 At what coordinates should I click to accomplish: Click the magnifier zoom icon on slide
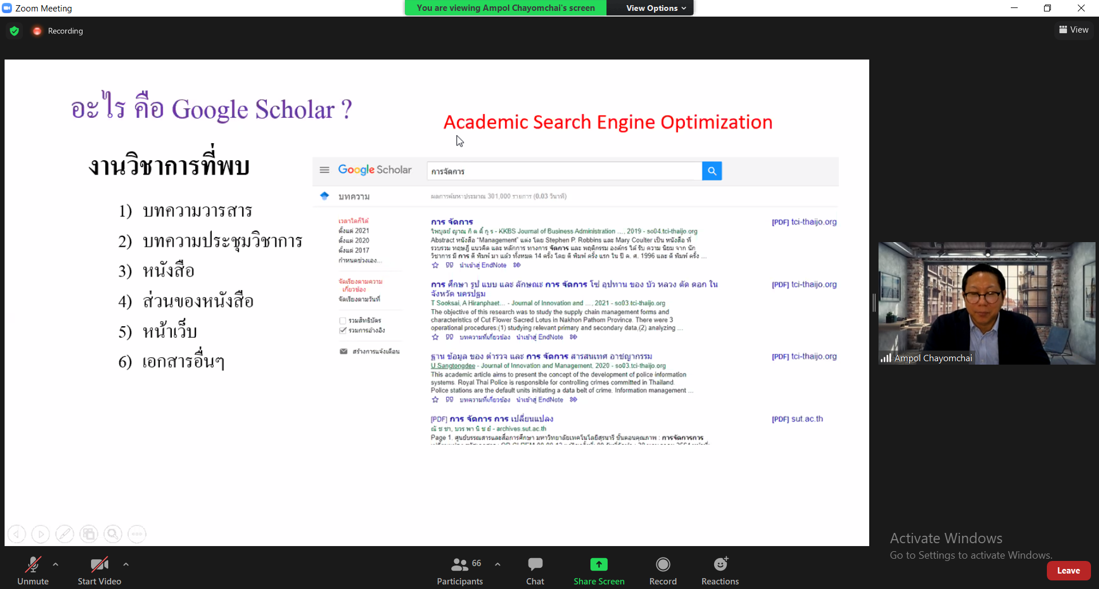coord(113,534)
